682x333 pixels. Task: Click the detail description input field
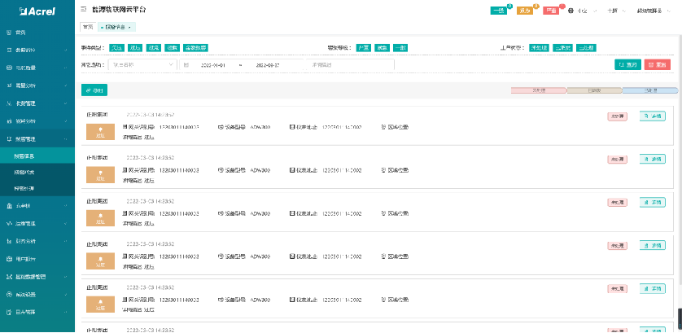tap(350, 64)
